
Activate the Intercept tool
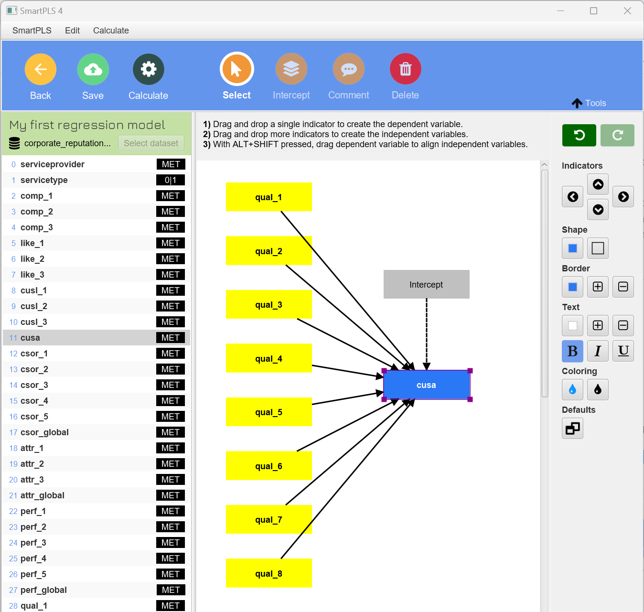click(291, 70)
